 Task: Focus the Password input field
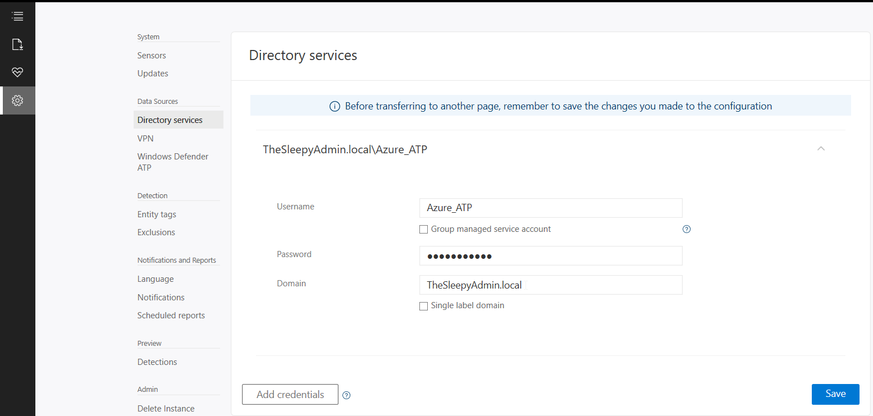pyautogui.click(x=550, y=256)
